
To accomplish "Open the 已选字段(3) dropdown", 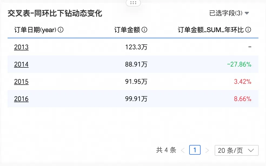I will click(x=229, y=13).
